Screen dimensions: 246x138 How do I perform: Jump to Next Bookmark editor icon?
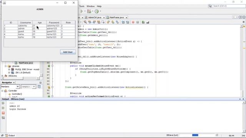tap(113, 22)
